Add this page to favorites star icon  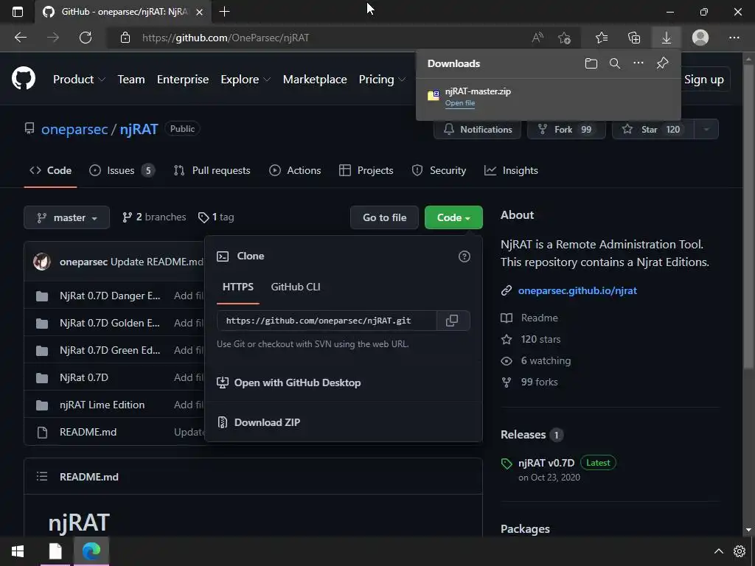(x=564, y=38)
